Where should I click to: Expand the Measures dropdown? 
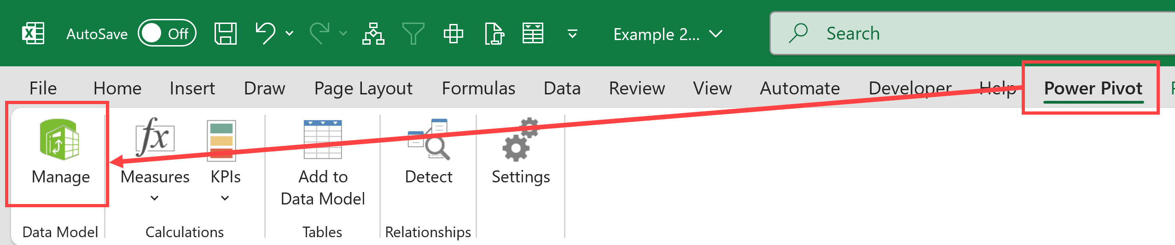[x=155, y=198]
